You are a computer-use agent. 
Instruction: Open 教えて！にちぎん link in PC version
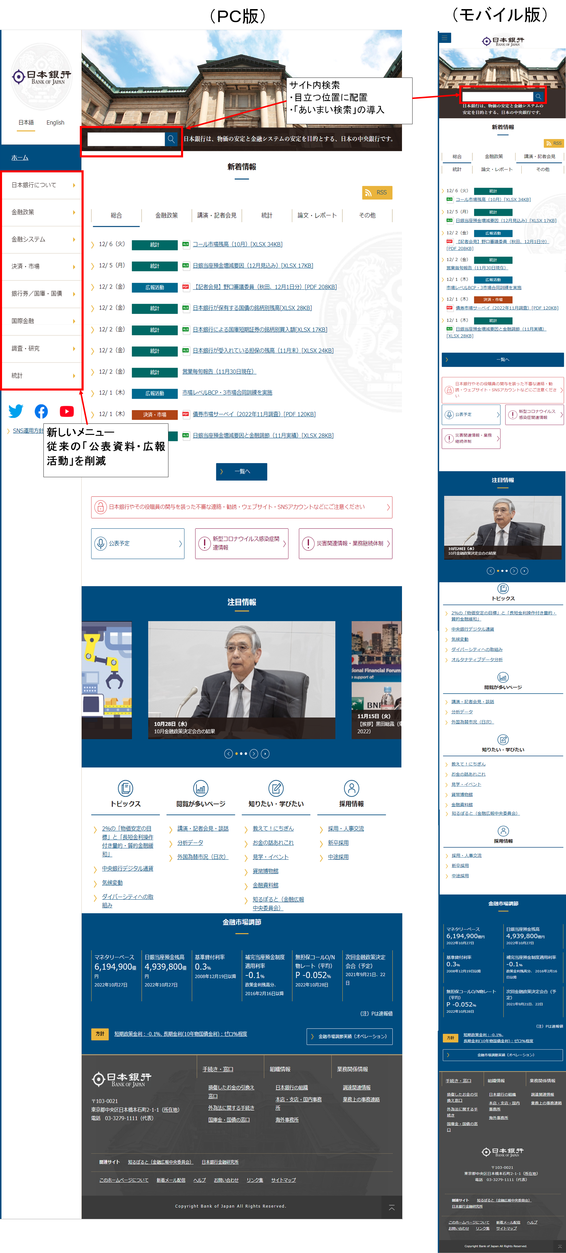coord(273,828)
